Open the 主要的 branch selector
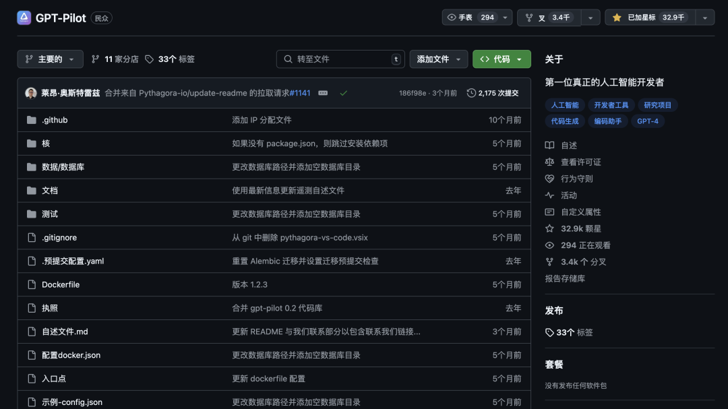Image resolution: width=728 pixels, height=409 pixels. (x=50, y=59)
